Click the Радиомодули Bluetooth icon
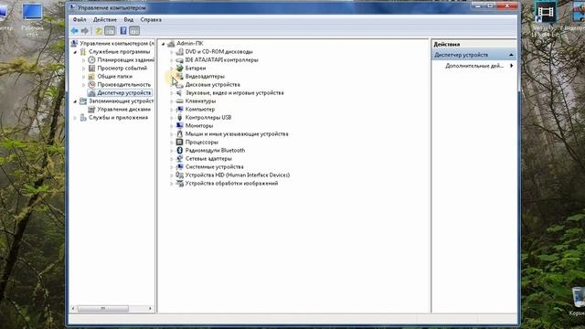This screenshot has width=585, height=329. (x=179, y=150)
